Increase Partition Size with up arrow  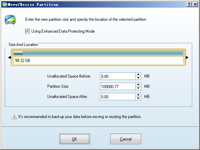tap(138, 85)
